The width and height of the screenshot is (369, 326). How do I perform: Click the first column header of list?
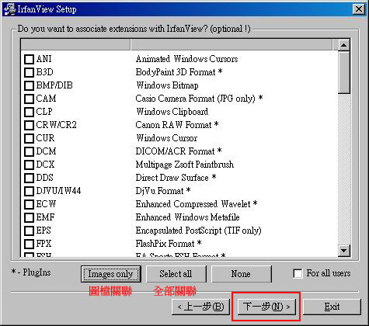(75, 45)
